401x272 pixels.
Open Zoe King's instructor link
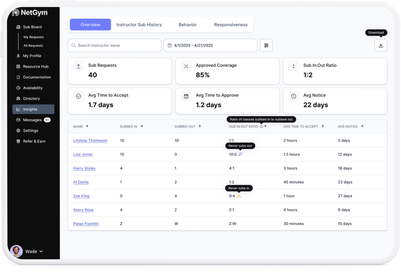pos(81,196)
